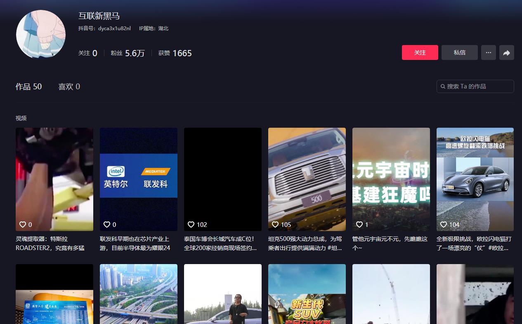The image size is (522, 324).
Task: Open the second-row leftmost video with the blue wall board
Action: (54, 294)
